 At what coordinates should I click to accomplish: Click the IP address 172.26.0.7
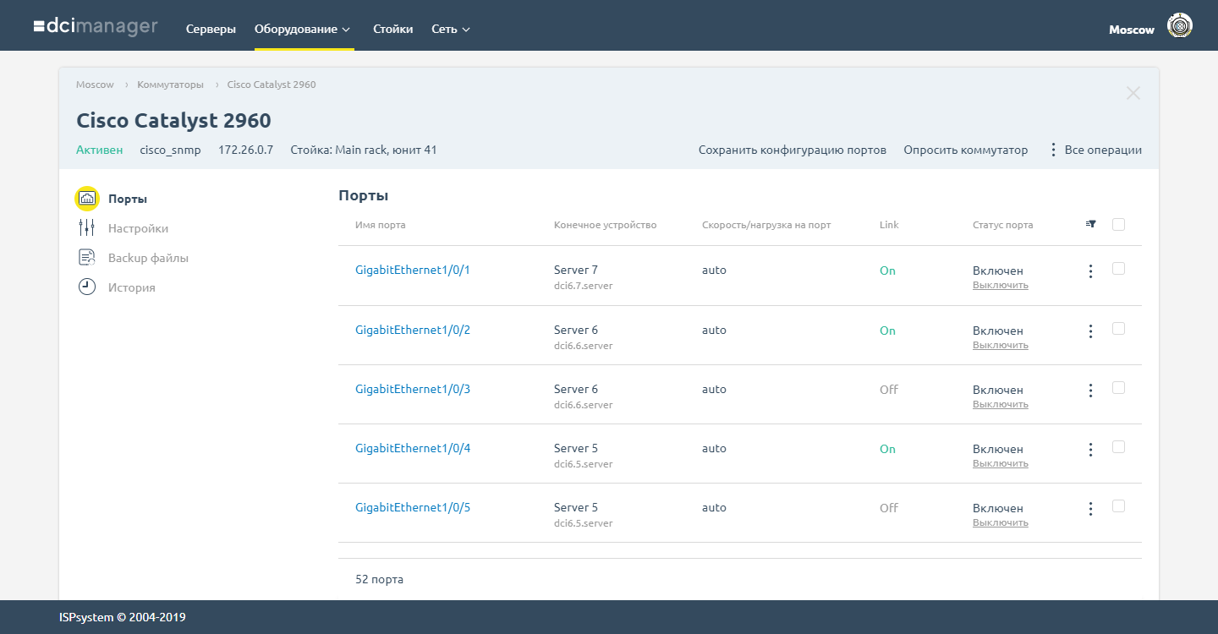pyautogui.click(x=245, y=150)
